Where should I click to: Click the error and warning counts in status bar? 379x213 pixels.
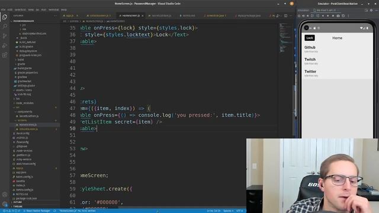click(11, 211)
